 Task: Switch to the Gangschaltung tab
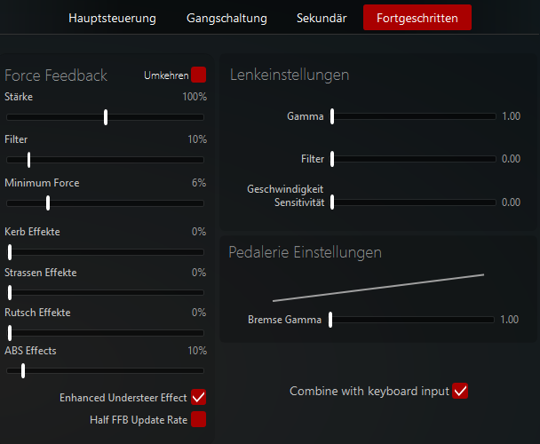(226, 18)
